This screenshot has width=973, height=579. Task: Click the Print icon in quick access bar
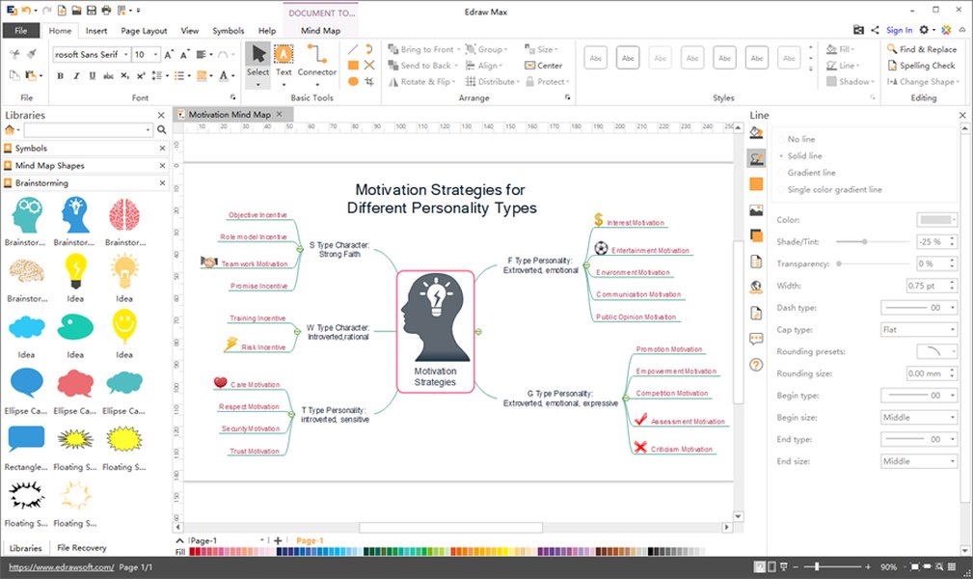pyautogui.click(x=106, y=11)
